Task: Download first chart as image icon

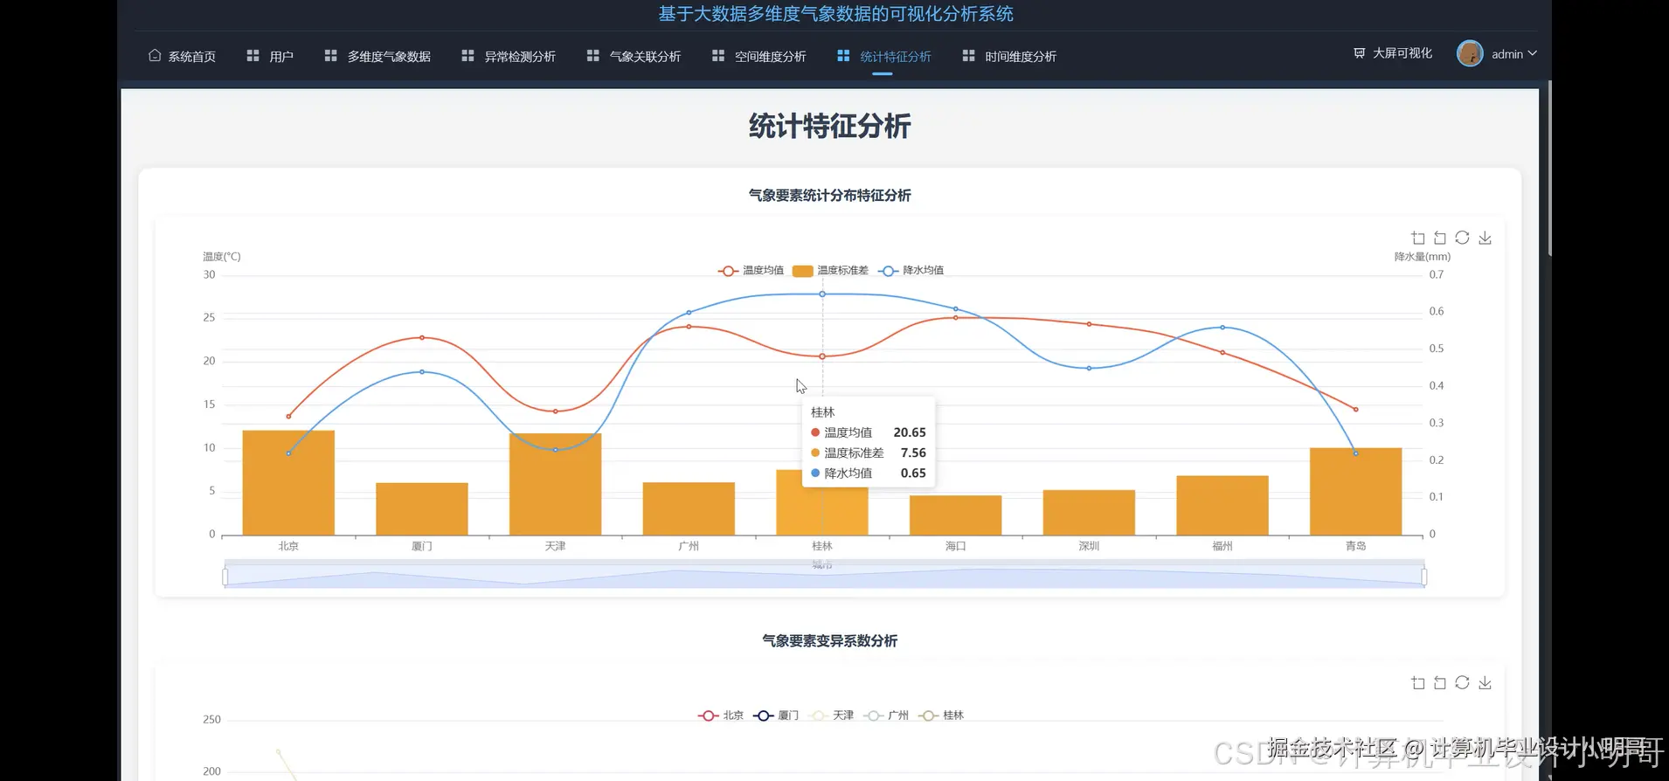Action: [x=1485, y=238]
